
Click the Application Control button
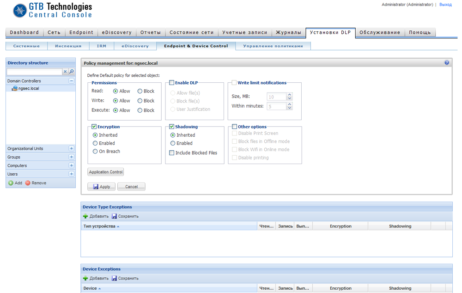pos(106,172)
